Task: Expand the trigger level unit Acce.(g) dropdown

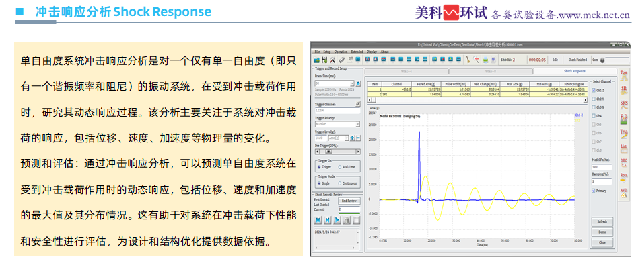Action: [346, 138]
